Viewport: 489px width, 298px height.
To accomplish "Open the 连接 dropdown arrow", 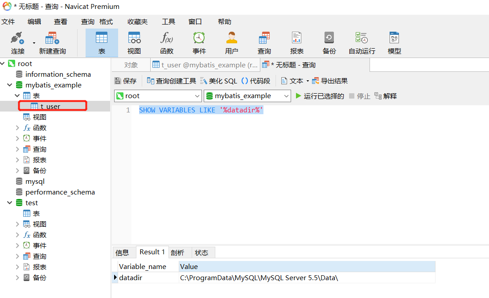I will click(x=34, y=43).
